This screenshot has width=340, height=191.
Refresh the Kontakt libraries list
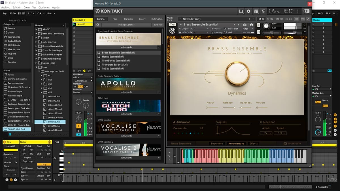pyautogui.click(x=98, y=25)
